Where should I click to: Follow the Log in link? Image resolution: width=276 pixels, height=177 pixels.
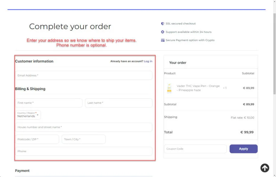pos(148,61)
